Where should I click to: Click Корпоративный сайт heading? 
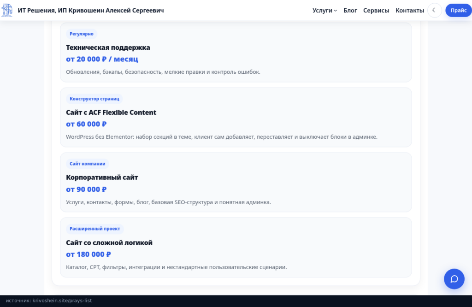pos(102,177)
